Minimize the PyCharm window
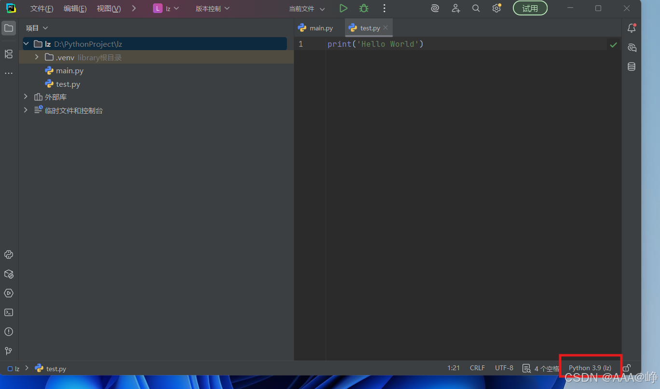Screen dimensions: 660x389 pyautogui.click(x=570, y=8)
